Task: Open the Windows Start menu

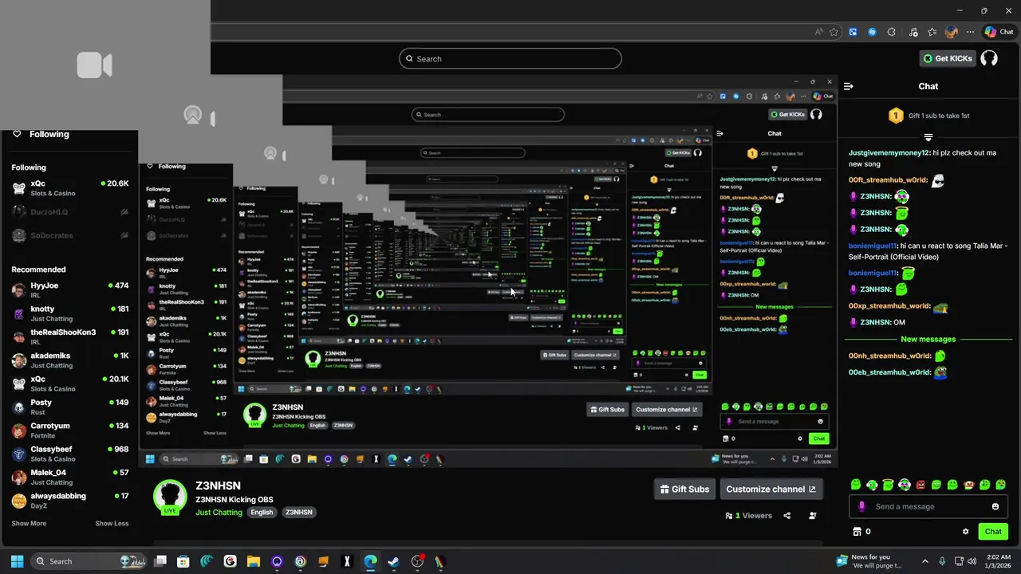Action: click(17, 561)
